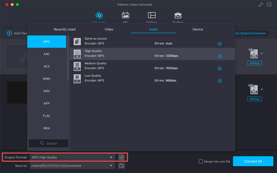Viewport: 277px width, 173px height.
Task: Click the Add Files label
Action: [20, 33]
